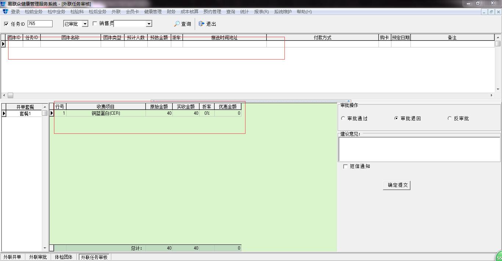Open the 系统维护 menu
The image size is (502, 261).
[x=283, y=12]
